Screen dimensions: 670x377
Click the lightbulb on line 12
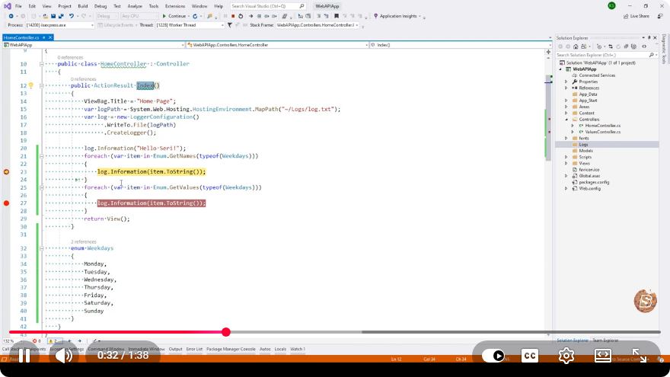(30, 85)
